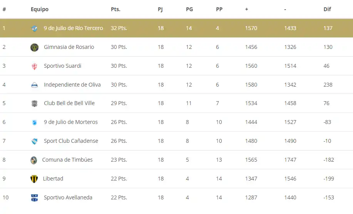Screen dimensions: 353x214
Task: Click the Equipo column header
Action: (x=40, y=9)
